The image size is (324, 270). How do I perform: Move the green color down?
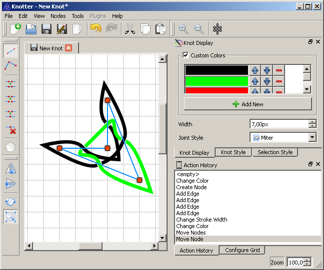(x=267, y=81)
